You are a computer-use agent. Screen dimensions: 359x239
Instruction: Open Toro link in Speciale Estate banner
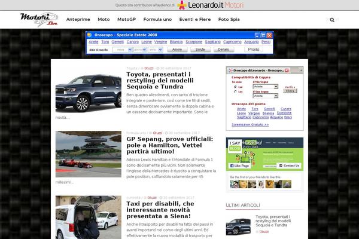click(105, 42)
